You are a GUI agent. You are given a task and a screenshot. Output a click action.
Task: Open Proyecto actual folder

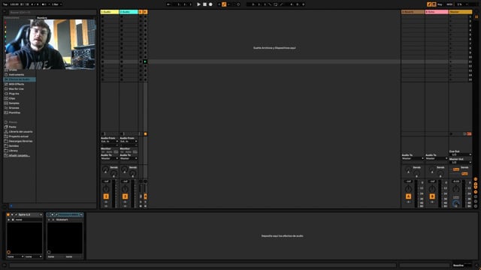pyautogui.click(x=18, y=136)
